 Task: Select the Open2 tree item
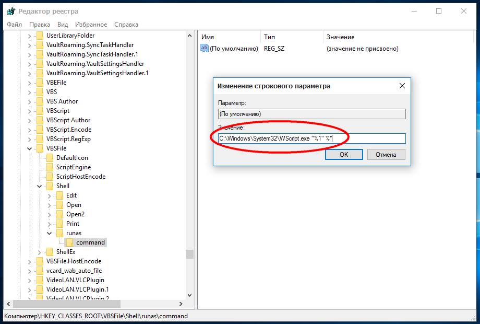[x=75, y=214]
